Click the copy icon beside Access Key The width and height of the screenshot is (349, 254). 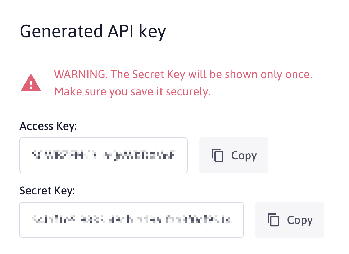(x=218, y=155)
